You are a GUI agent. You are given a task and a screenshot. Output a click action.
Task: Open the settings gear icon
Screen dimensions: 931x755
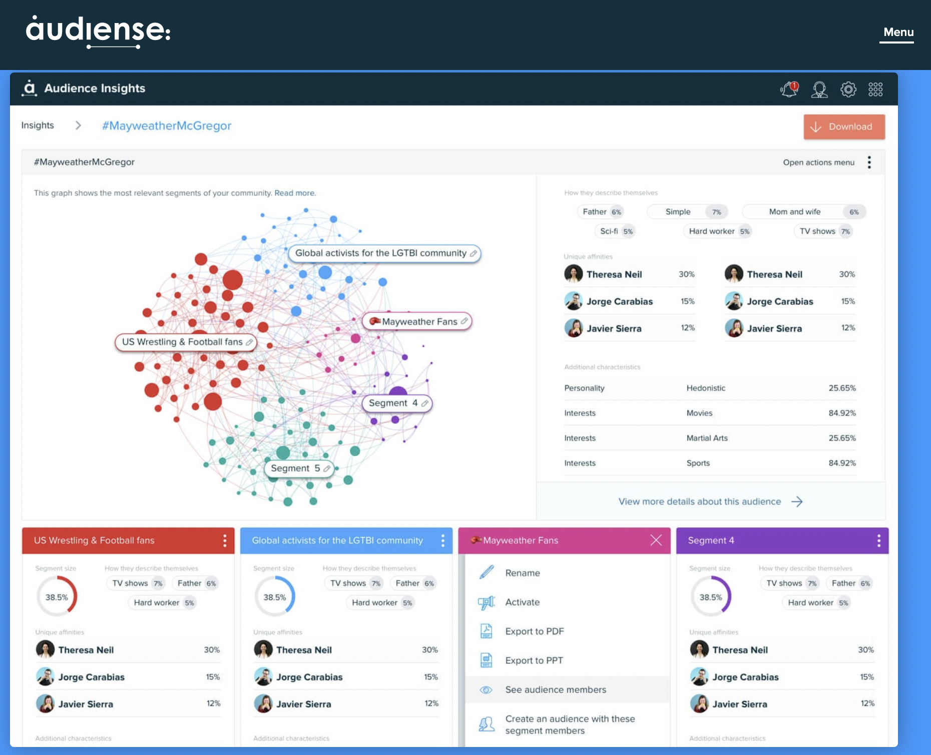[x=848, y=89]
